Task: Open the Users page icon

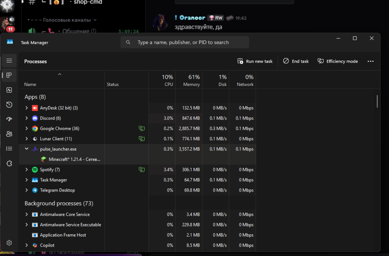Action: coord(9,134)
